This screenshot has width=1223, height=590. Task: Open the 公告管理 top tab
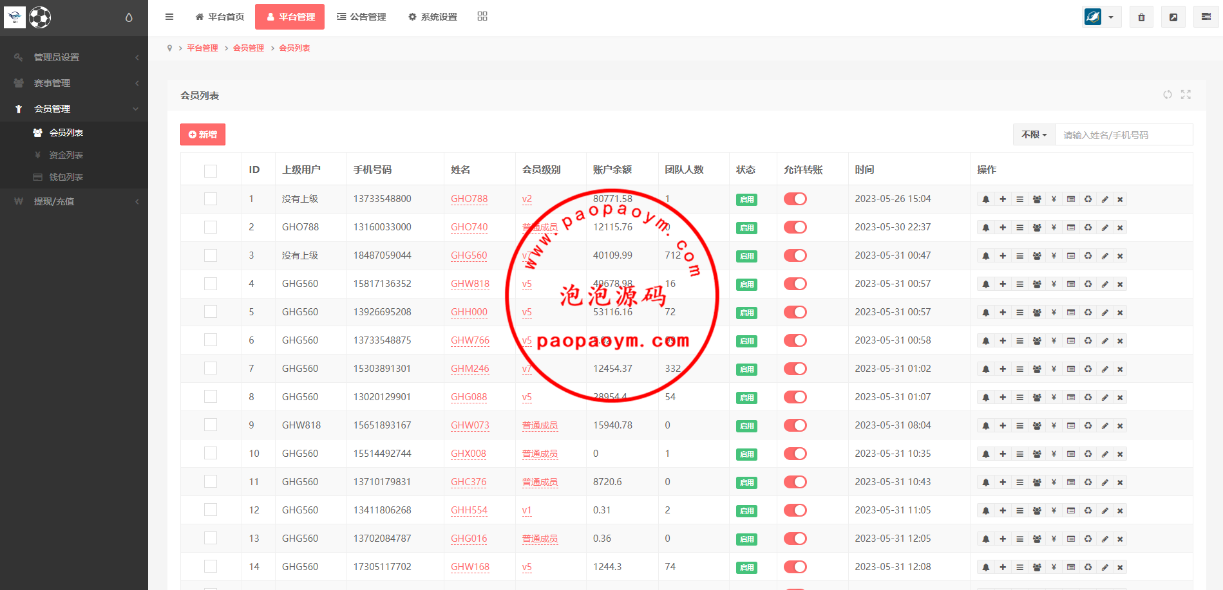[x=361, y=17]
